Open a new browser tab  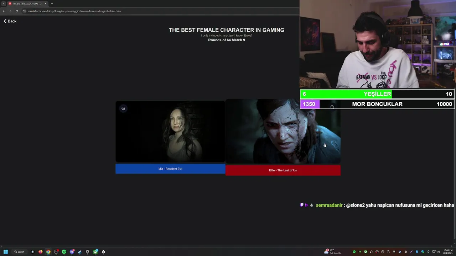52,4
